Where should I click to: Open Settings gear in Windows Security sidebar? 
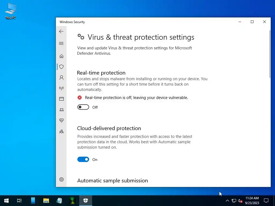(x=61, y=179)
